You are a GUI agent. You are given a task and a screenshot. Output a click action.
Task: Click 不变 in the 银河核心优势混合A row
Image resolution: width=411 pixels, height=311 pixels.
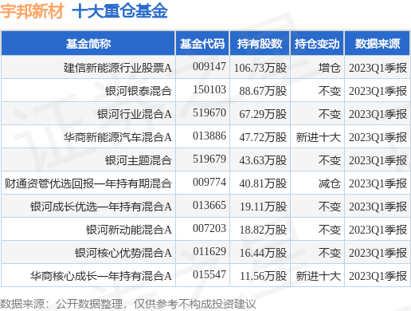330,253
